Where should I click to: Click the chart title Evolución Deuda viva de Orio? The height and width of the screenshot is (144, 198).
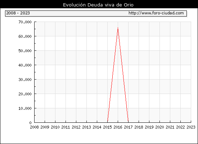(x=98, y=5)
